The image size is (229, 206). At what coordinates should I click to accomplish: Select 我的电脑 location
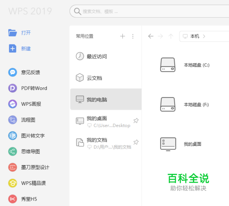pos(106,99)
